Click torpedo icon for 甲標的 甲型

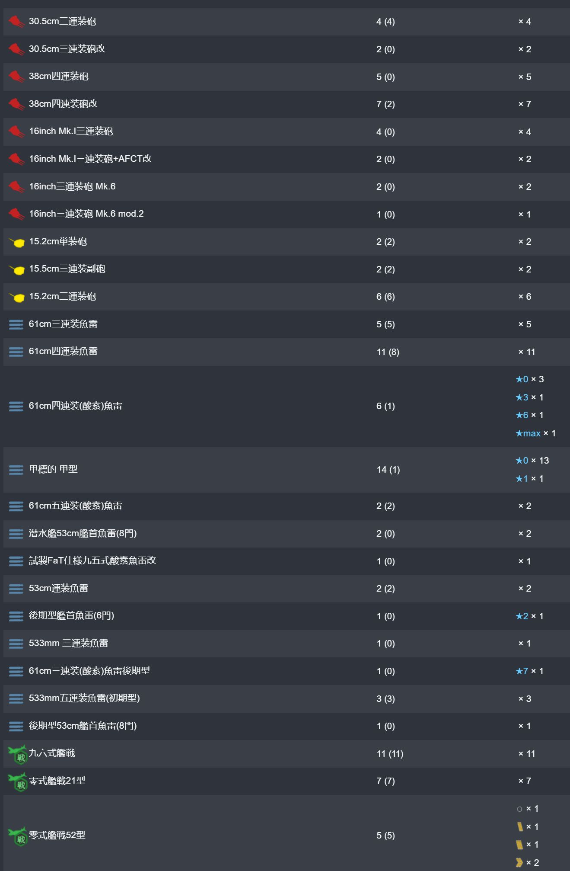point(16,470)
